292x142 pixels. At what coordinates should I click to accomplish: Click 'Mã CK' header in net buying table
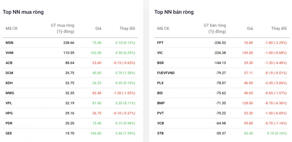click(x=11, y=29)
